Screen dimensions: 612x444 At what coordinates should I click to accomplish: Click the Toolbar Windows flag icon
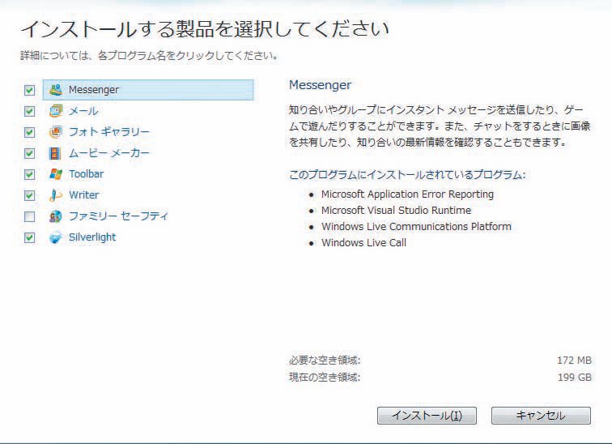(x=55, y=174)
